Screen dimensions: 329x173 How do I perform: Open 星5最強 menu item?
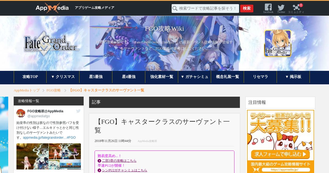(x=96, y=77)
